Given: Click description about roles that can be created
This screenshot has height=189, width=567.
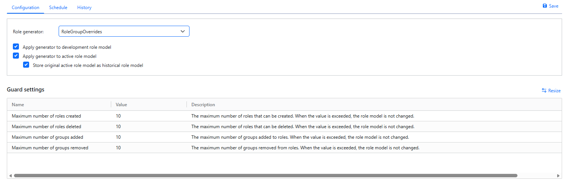Looking at the screenshot, I should (303, 116).
